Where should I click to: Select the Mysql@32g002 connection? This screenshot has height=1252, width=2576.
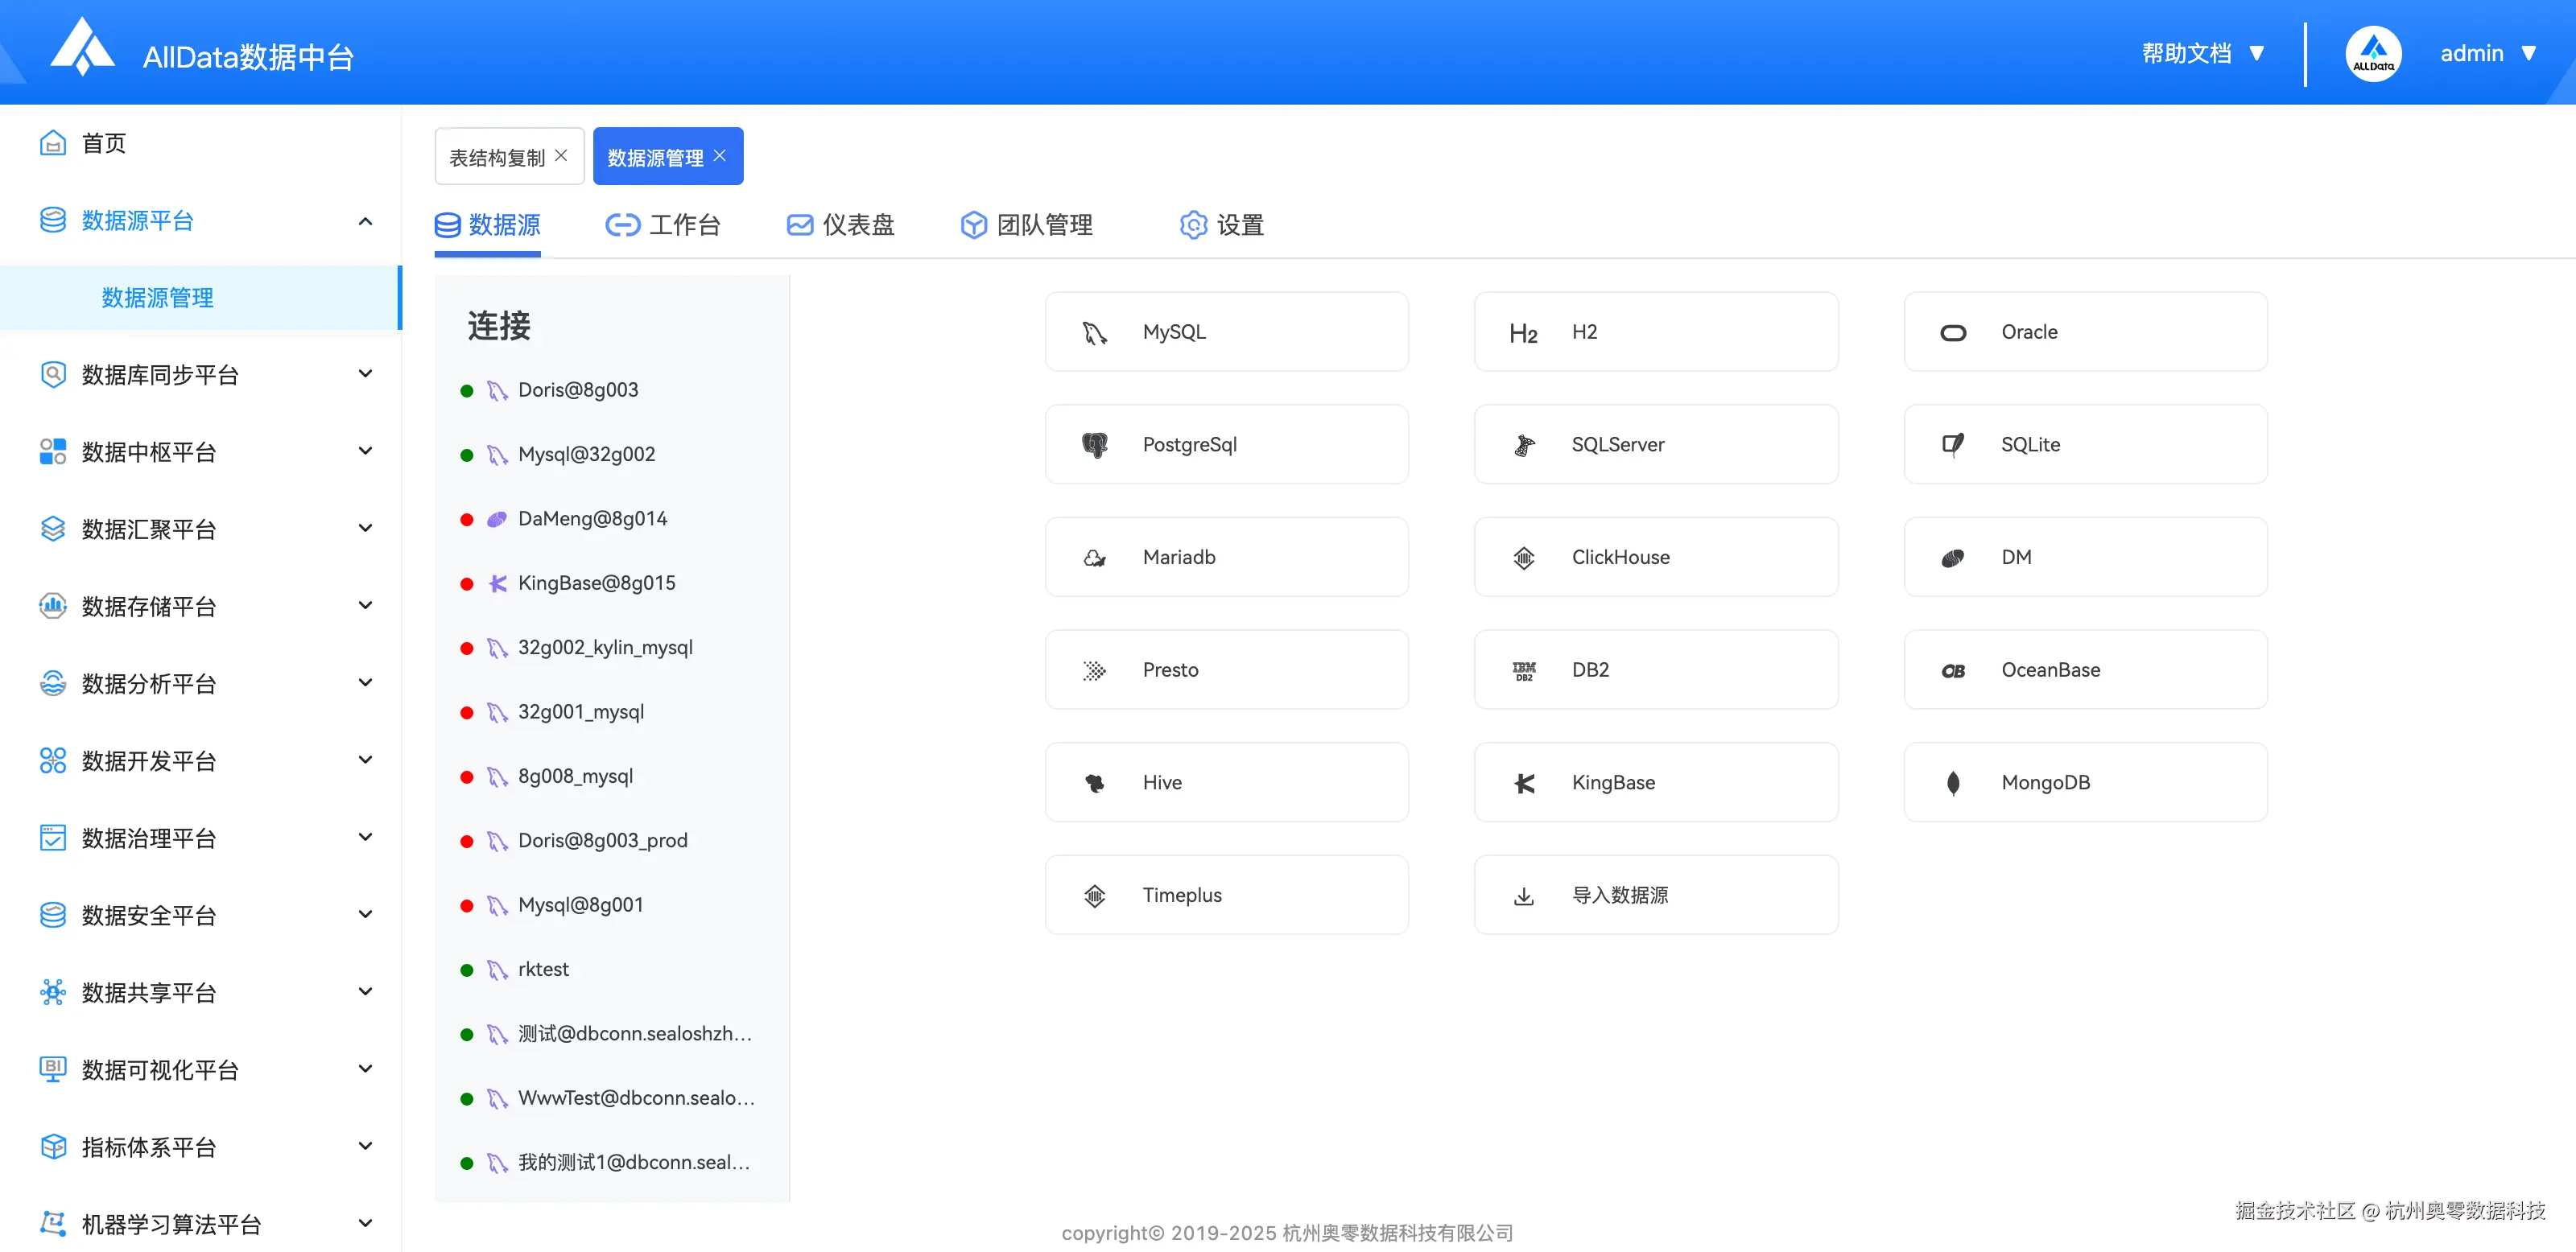coord(586,455)
